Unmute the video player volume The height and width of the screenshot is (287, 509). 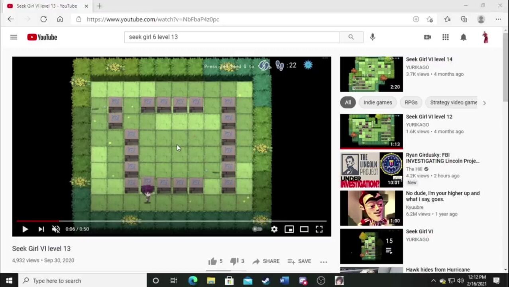click(56, 229)
